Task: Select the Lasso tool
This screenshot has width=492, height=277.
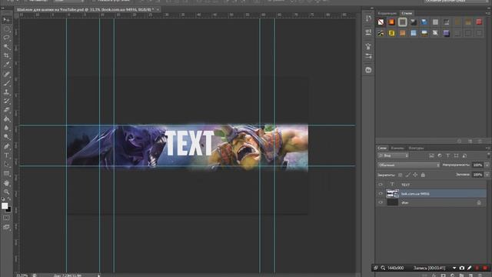Action: tap(6, 38)
